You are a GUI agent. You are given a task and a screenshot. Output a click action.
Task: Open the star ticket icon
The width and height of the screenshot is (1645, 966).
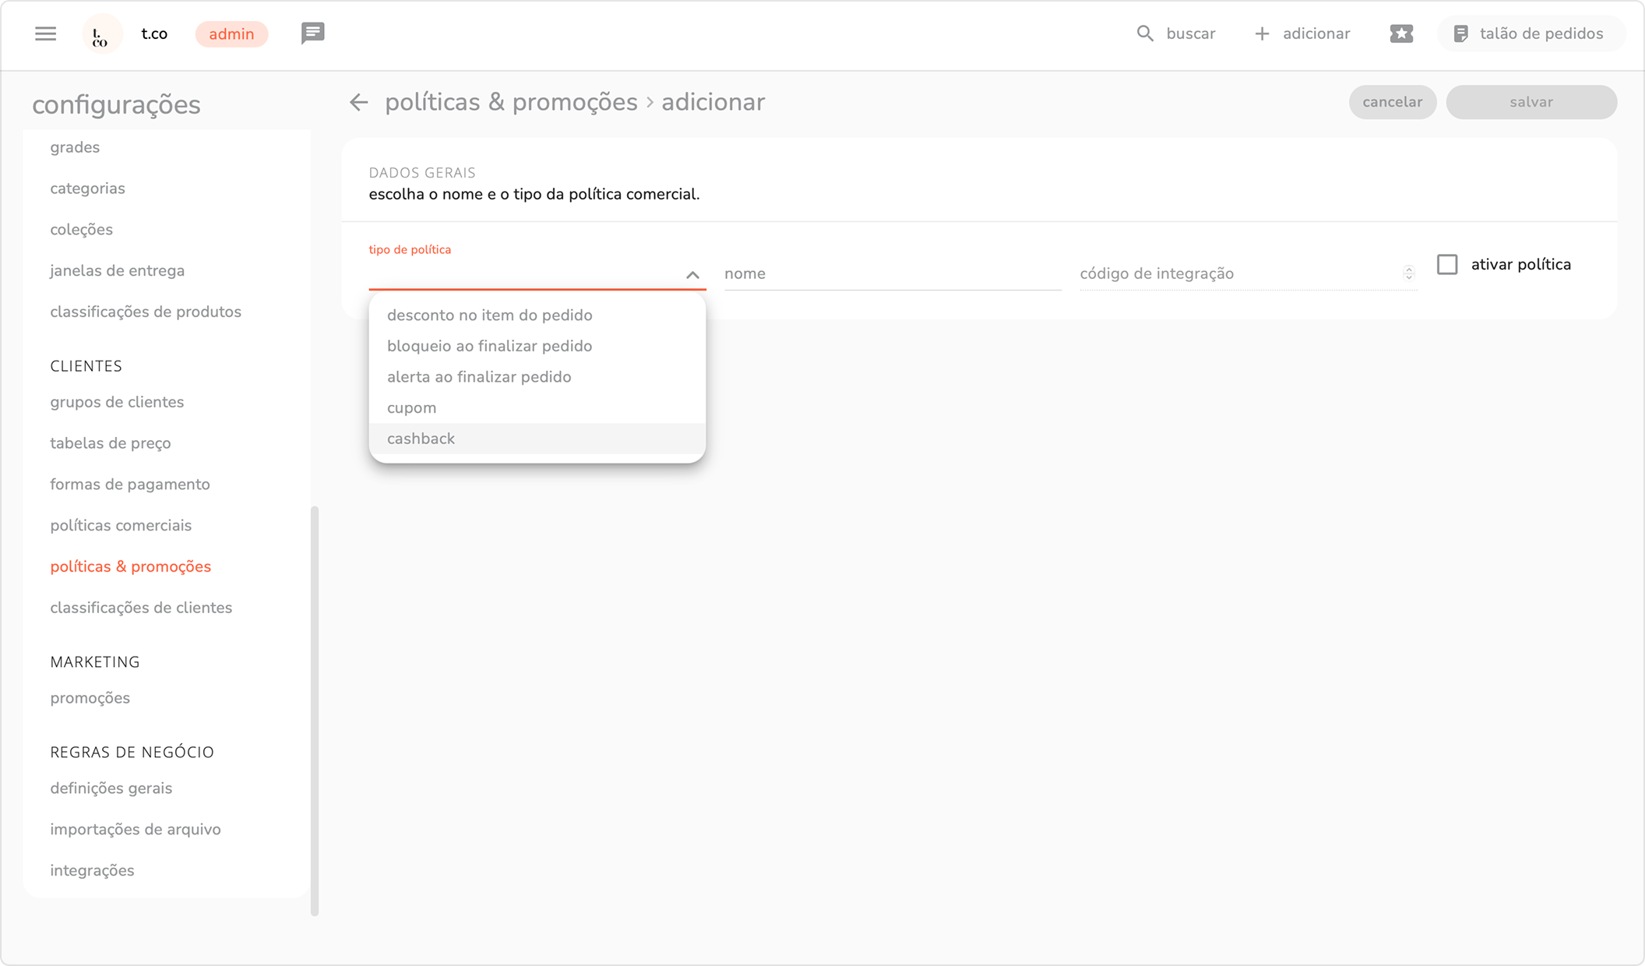(x=1401, y=33)
